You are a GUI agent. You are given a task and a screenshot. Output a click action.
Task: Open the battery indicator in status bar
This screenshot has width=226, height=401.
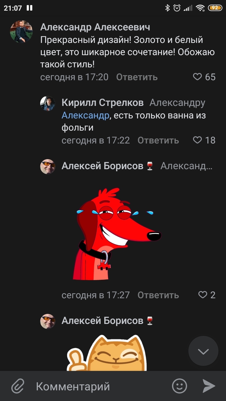pos(214,8)
